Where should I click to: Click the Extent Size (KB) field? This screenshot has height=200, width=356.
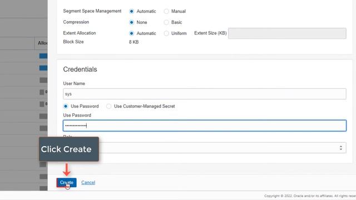287,33
